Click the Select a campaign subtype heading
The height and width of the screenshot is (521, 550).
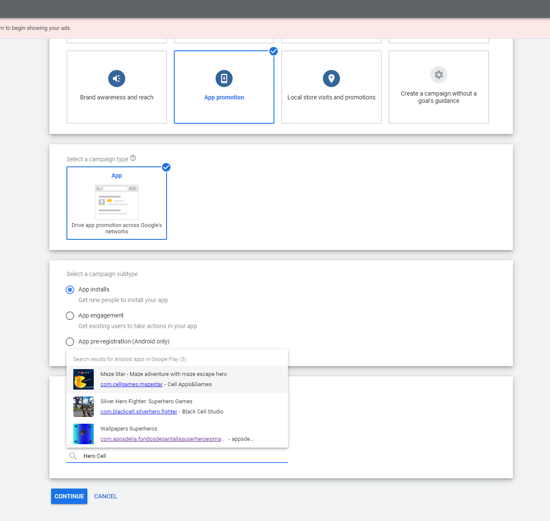point(102,274)
